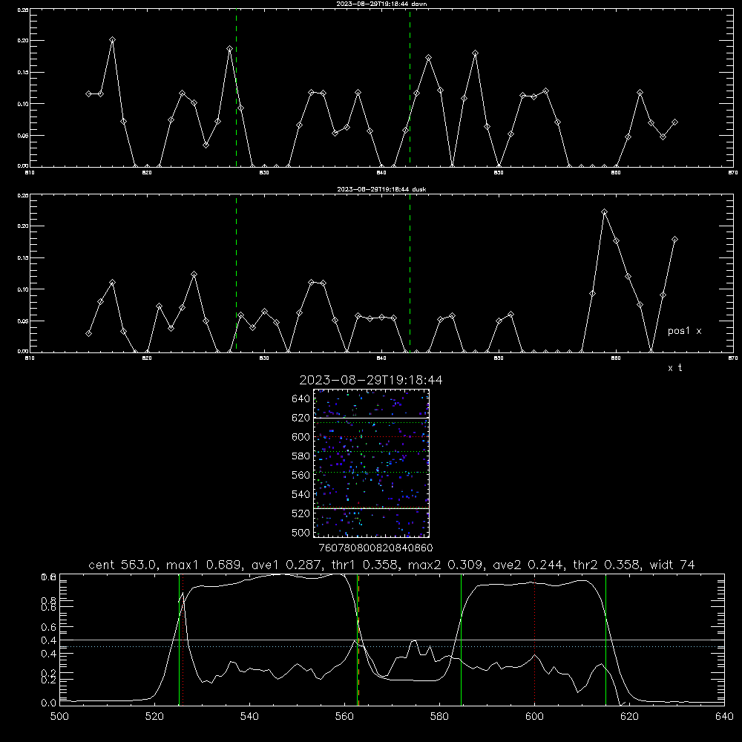Click the '560' y-axis label beside the image
742x742 pixels.
pyautogui.click(x=301, y=475)
